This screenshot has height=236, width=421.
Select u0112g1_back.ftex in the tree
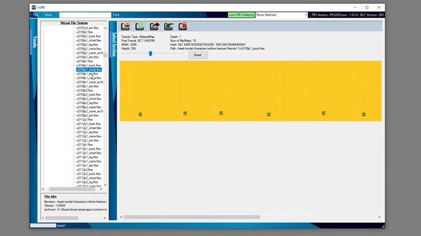click(x=88, y=124)
